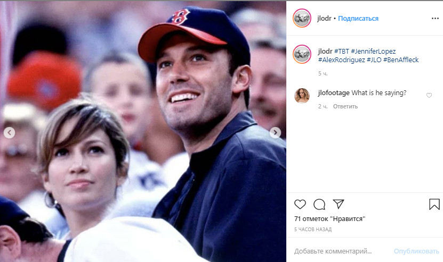Go back to the previous carousel photo

(9, 133)
